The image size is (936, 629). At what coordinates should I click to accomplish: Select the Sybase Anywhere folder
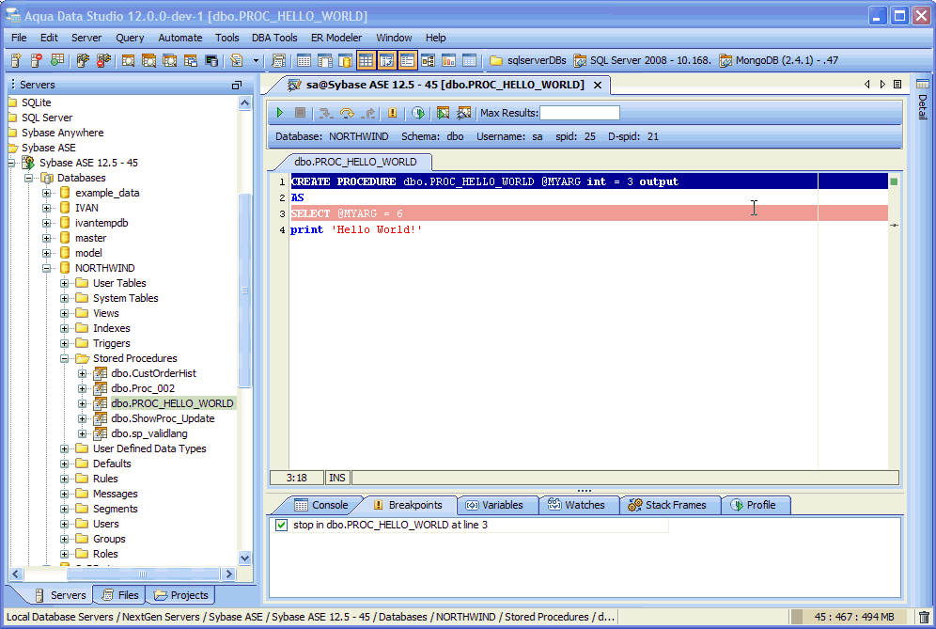coord(63,133)
